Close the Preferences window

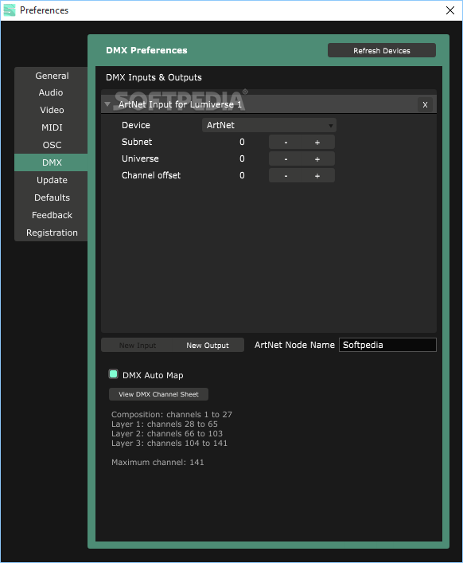[450, 10]
